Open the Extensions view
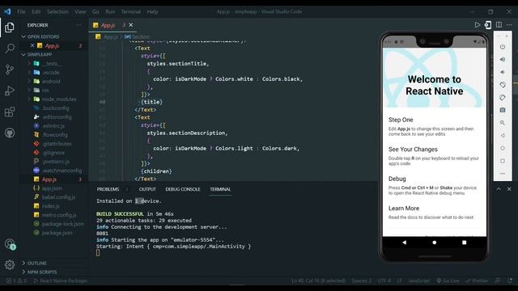This screenshot has height=291, width=518. pos(10,112)
